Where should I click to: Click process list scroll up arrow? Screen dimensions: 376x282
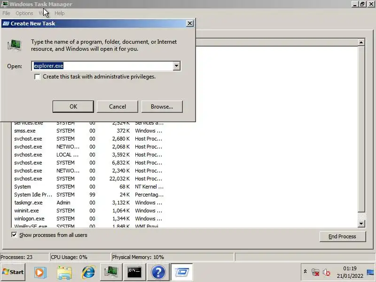[x=361, y=42]
